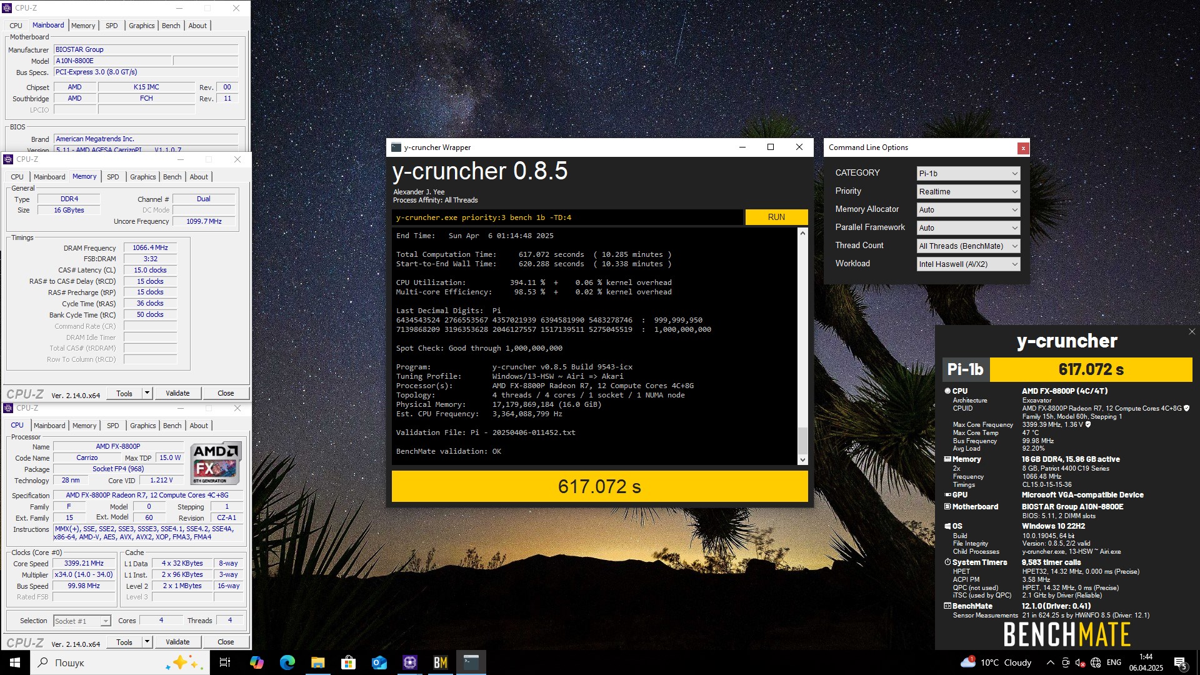The width and height of the screenshot is (1200, 675).
Task: Click 'BenchMate validation: OK' output line
Action: coord(448,451)
